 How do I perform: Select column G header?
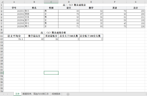click(x=136, y=2)
